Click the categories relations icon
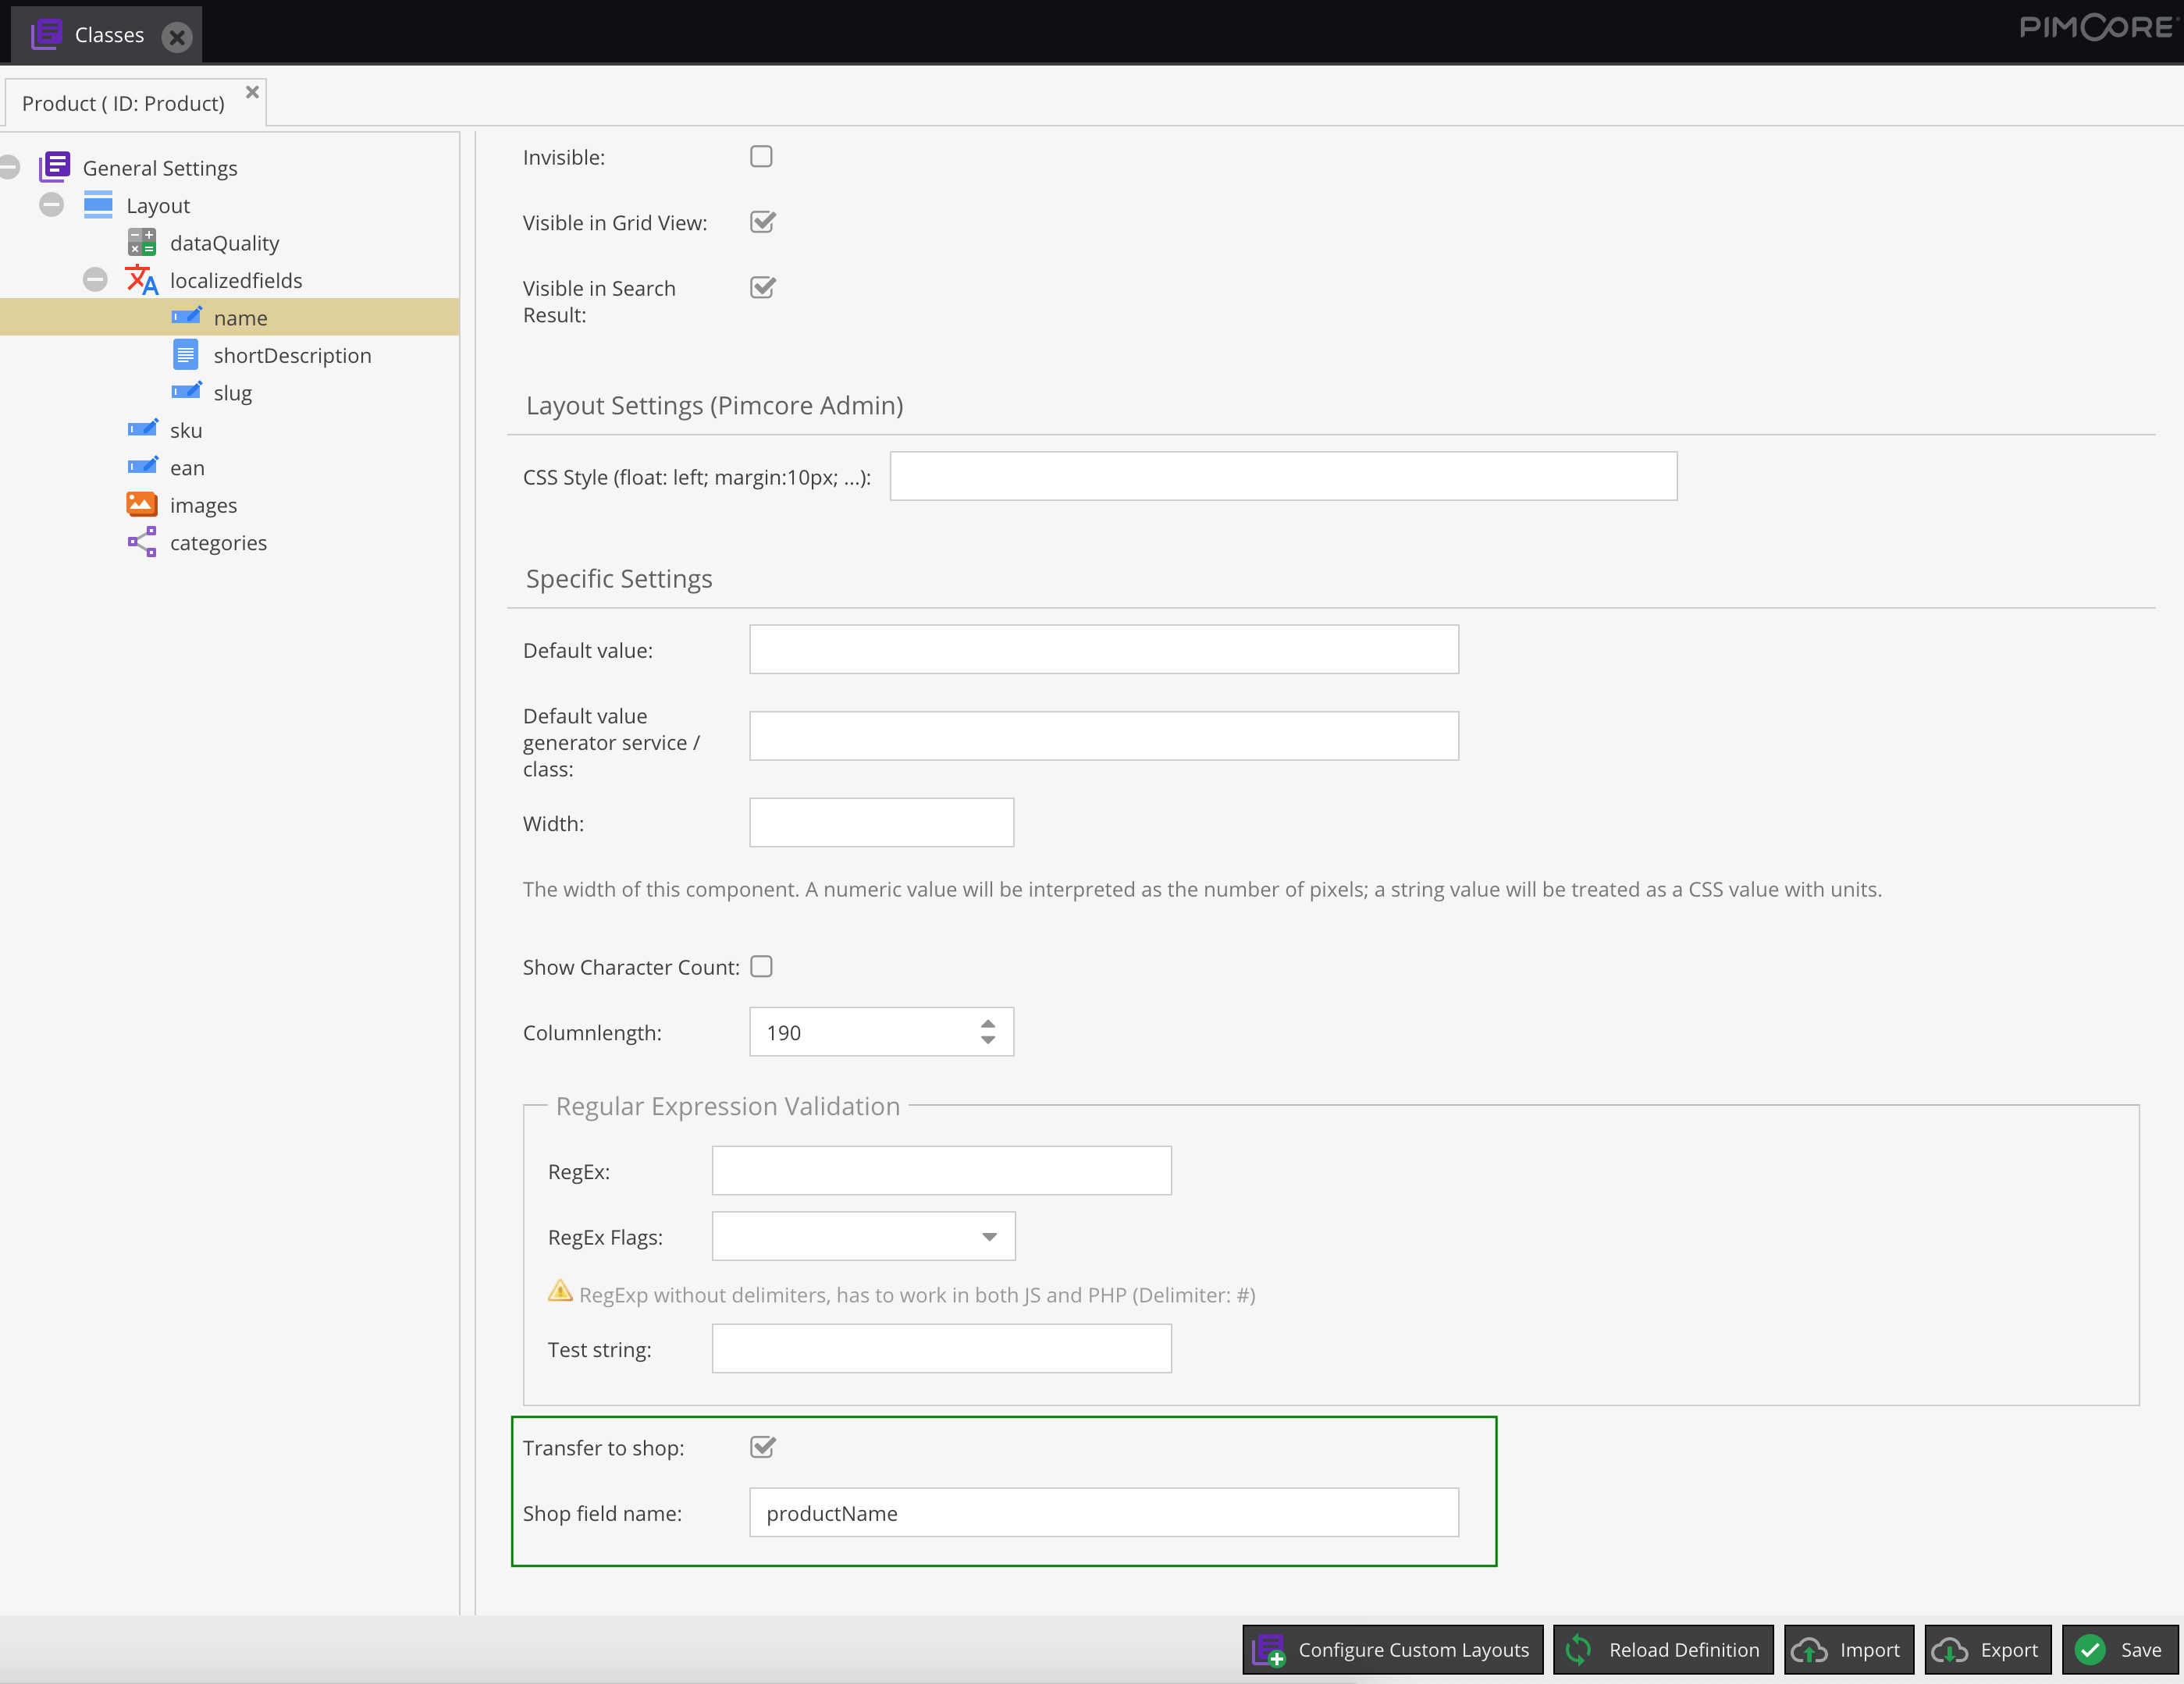The image size is (2184, 1684). pyautogui.click(x=142, y=542)
